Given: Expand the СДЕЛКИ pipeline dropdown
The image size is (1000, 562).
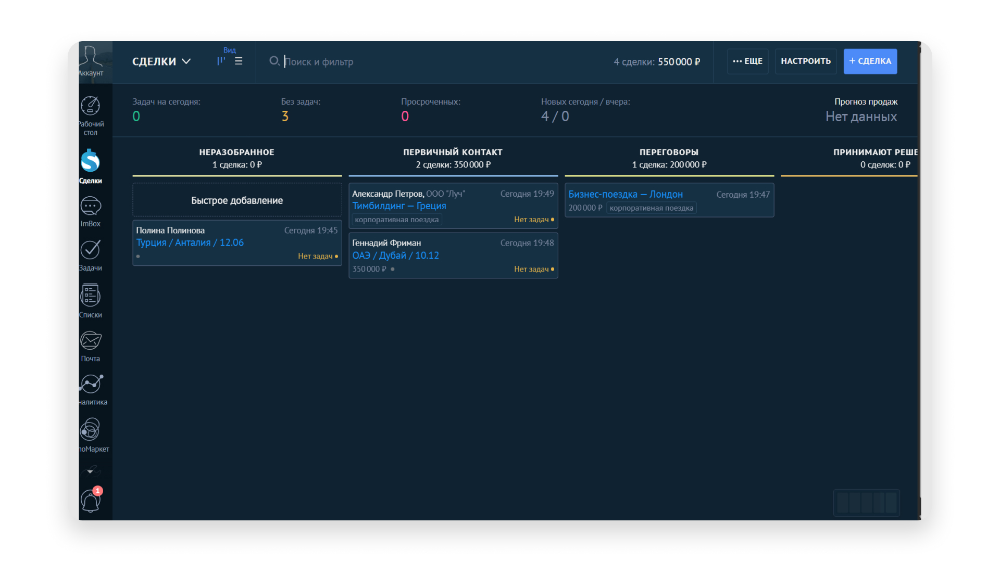Looking at the screenshot, I should coord(161,61).
